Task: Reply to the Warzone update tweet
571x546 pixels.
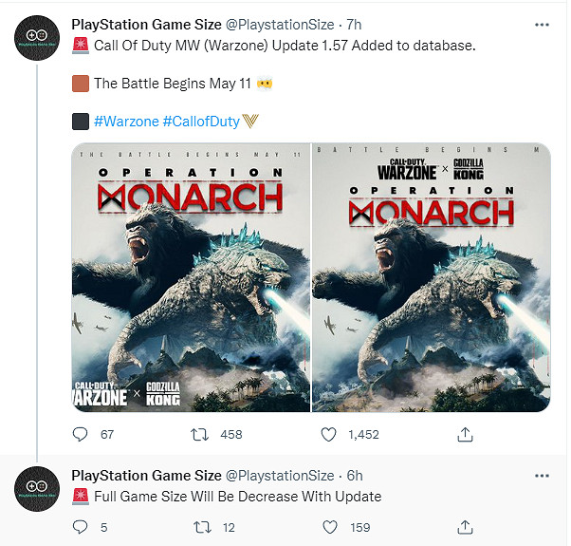Action: point(80,434)
